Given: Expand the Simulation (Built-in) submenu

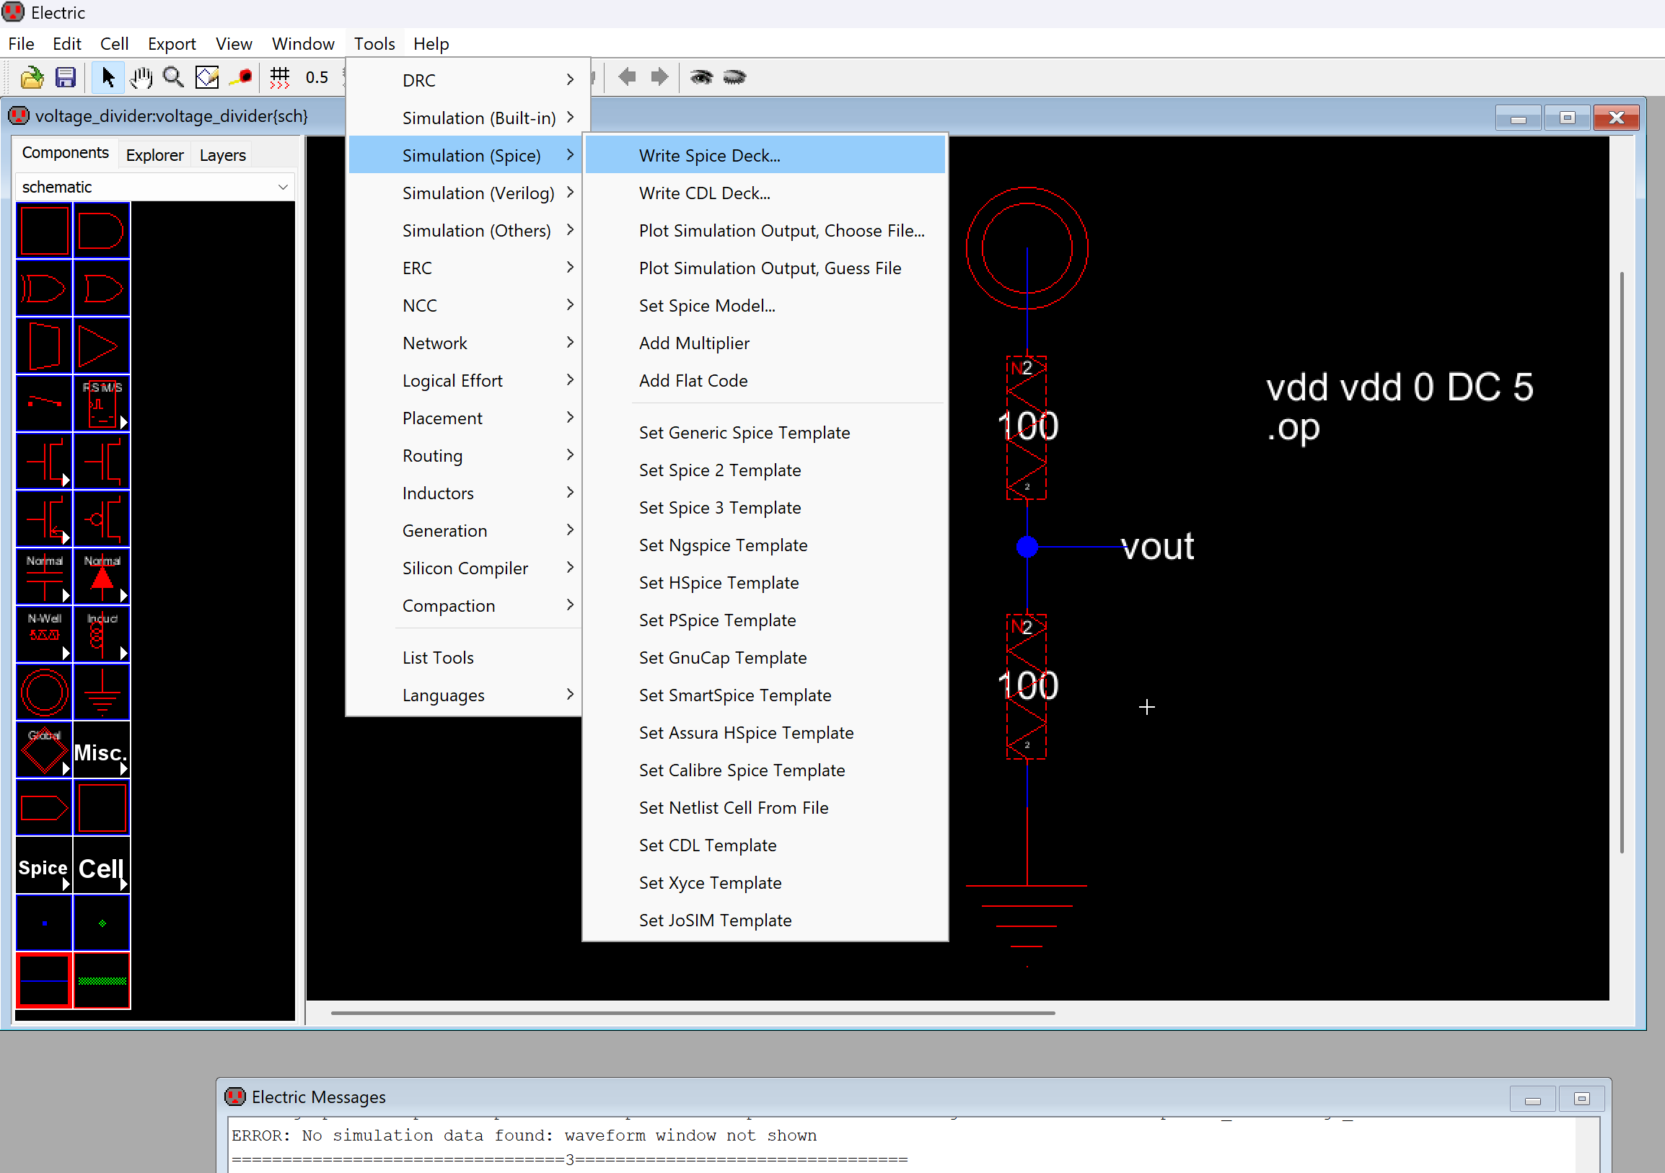Looking at the screenshot, I should [x=465, y=118].
